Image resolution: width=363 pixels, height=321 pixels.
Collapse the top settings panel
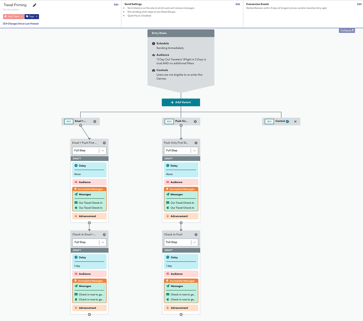pyautogui.click(x=347, y=30)
